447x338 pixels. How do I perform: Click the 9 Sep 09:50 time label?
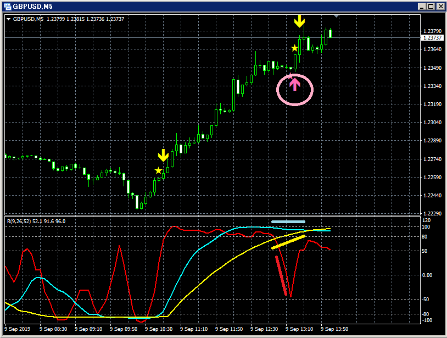tap(124, 329)
